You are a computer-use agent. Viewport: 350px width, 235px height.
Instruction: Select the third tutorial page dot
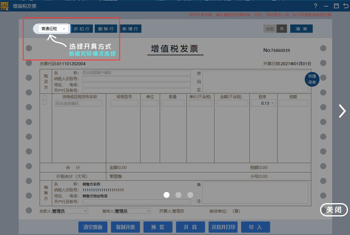(x=190, y=195)
